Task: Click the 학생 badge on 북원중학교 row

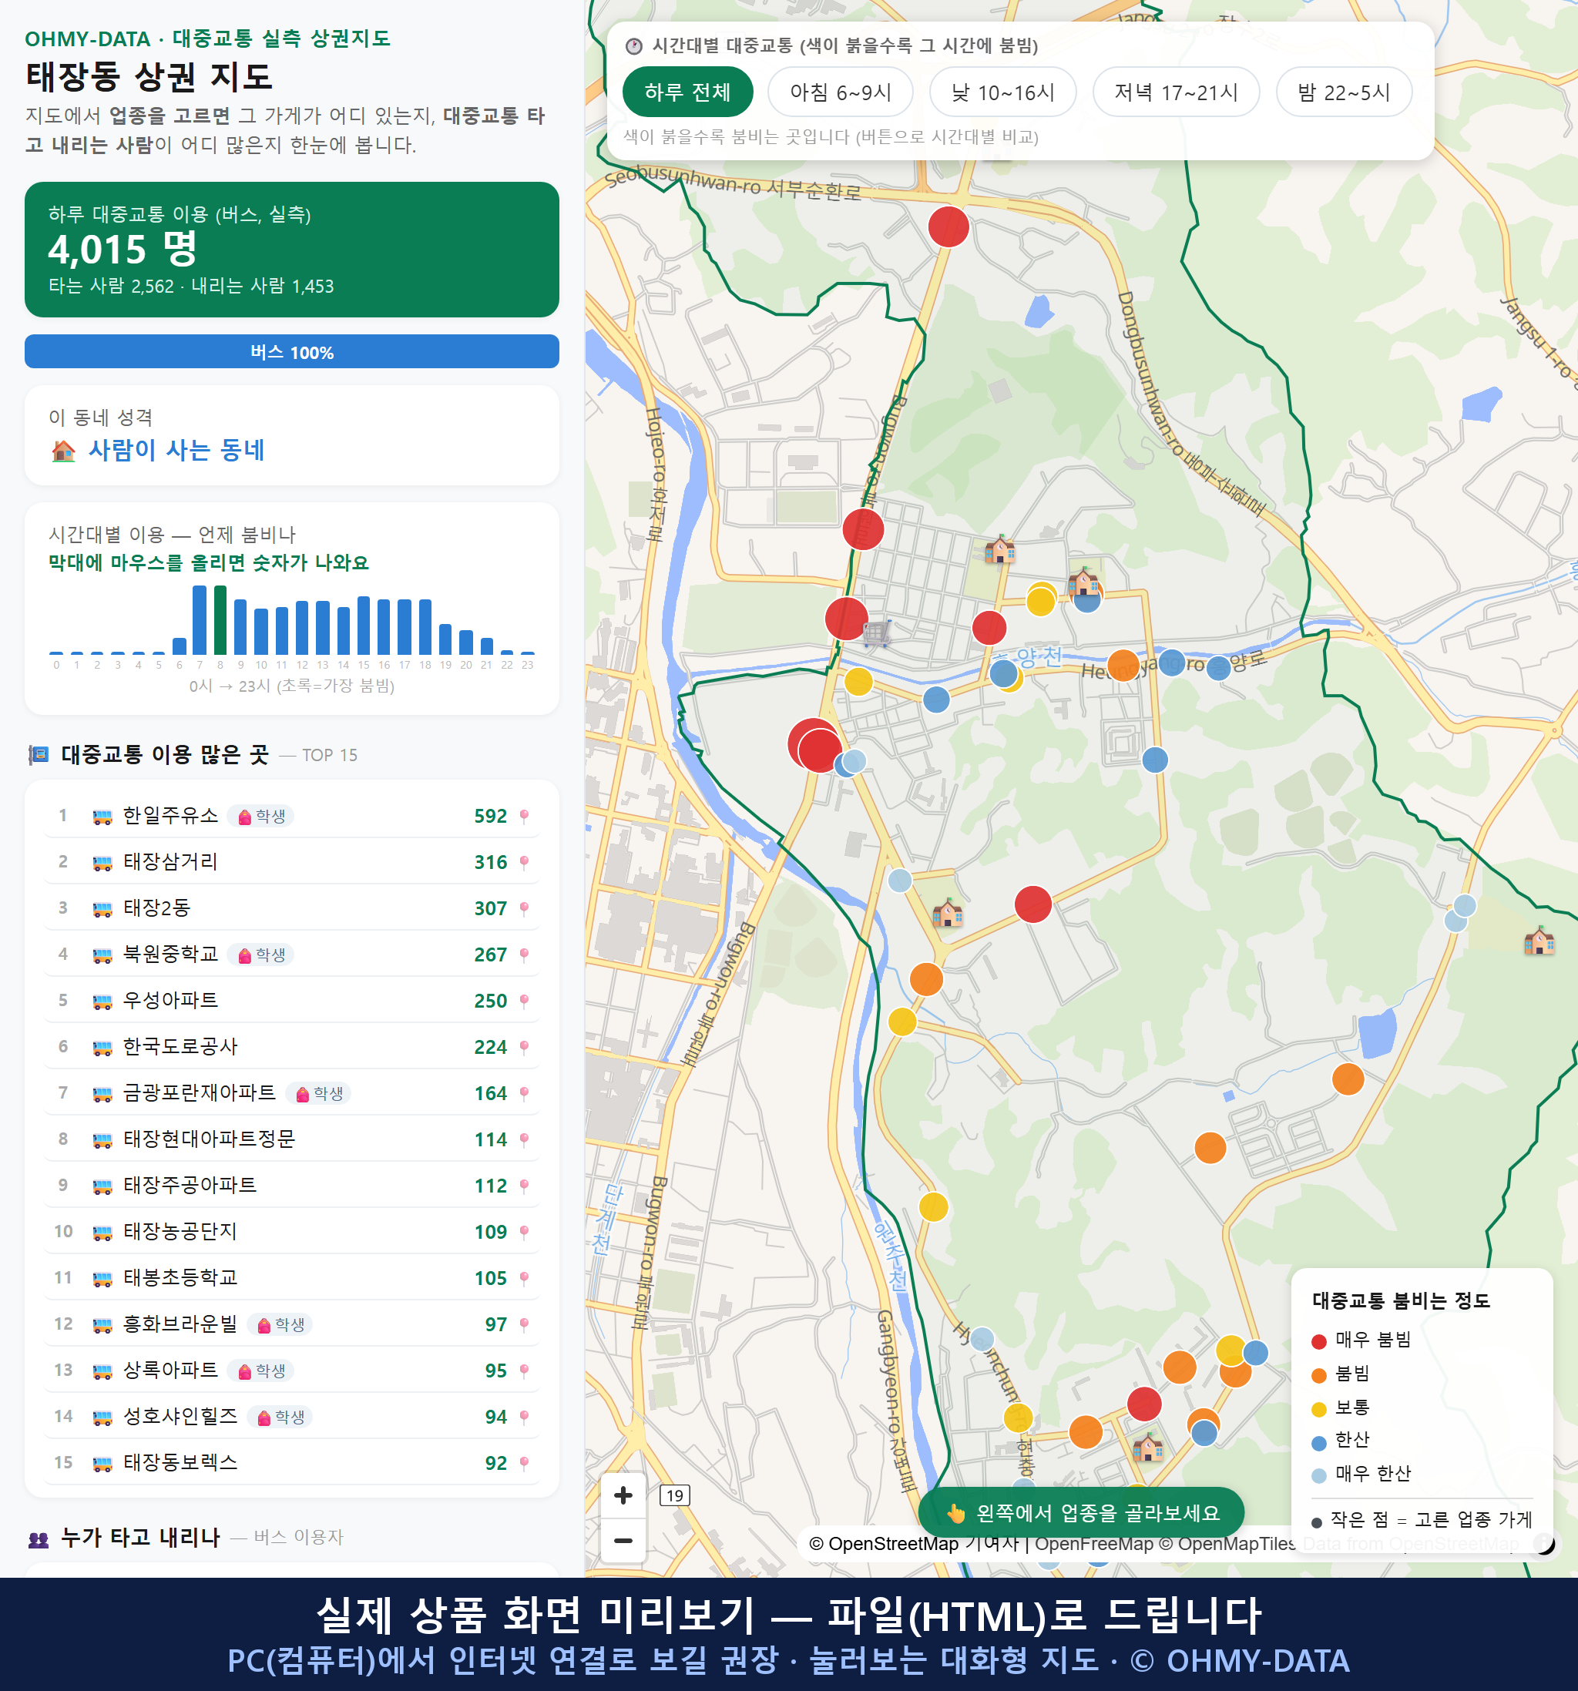Action: (261, 955)
